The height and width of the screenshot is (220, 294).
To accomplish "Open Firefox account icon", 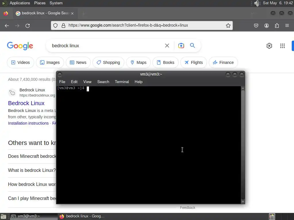I will tap(266, 25).
